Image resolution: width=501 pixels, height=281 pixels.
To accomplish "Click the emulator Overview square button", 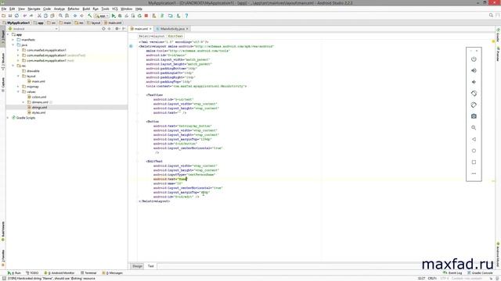I will click(474, 162).
